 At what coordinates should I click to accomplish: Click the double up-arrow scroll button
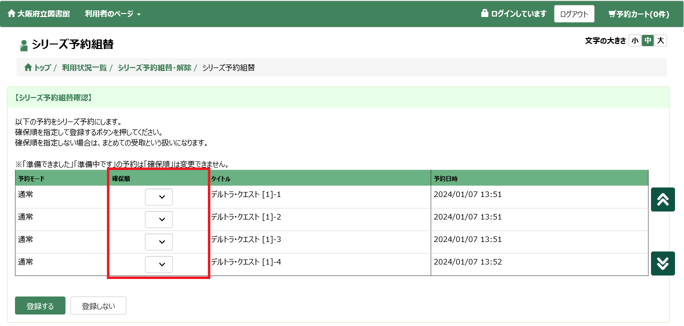[x=663, y=199]
